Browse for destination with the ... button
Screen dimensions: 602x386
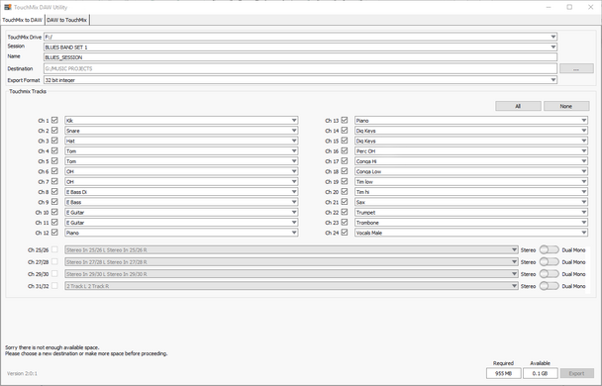[x=576, y=68]
